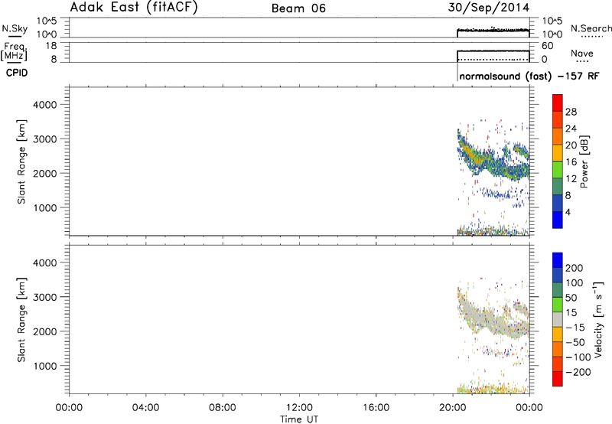Click the '20:00' time tick label
Screen dimensions: 612x424
(x=453, y=408)
